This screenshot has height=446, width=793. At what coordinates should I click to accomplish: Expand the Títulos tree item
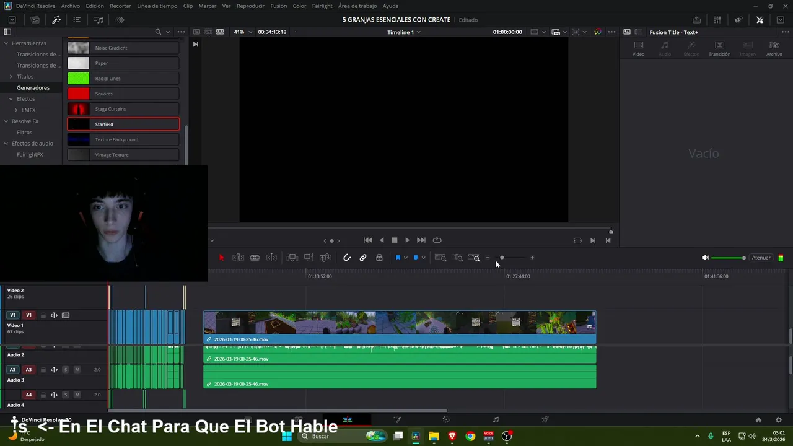(x=11, y=77)
